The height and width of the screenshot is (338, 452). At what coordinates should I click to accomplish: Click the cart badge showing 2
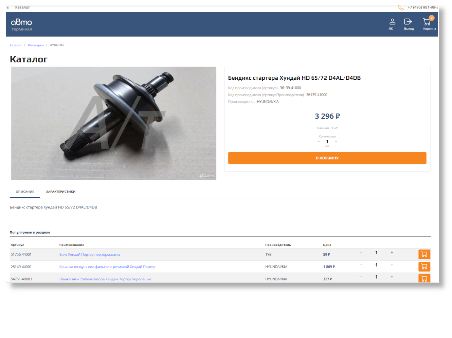[432, 18]
